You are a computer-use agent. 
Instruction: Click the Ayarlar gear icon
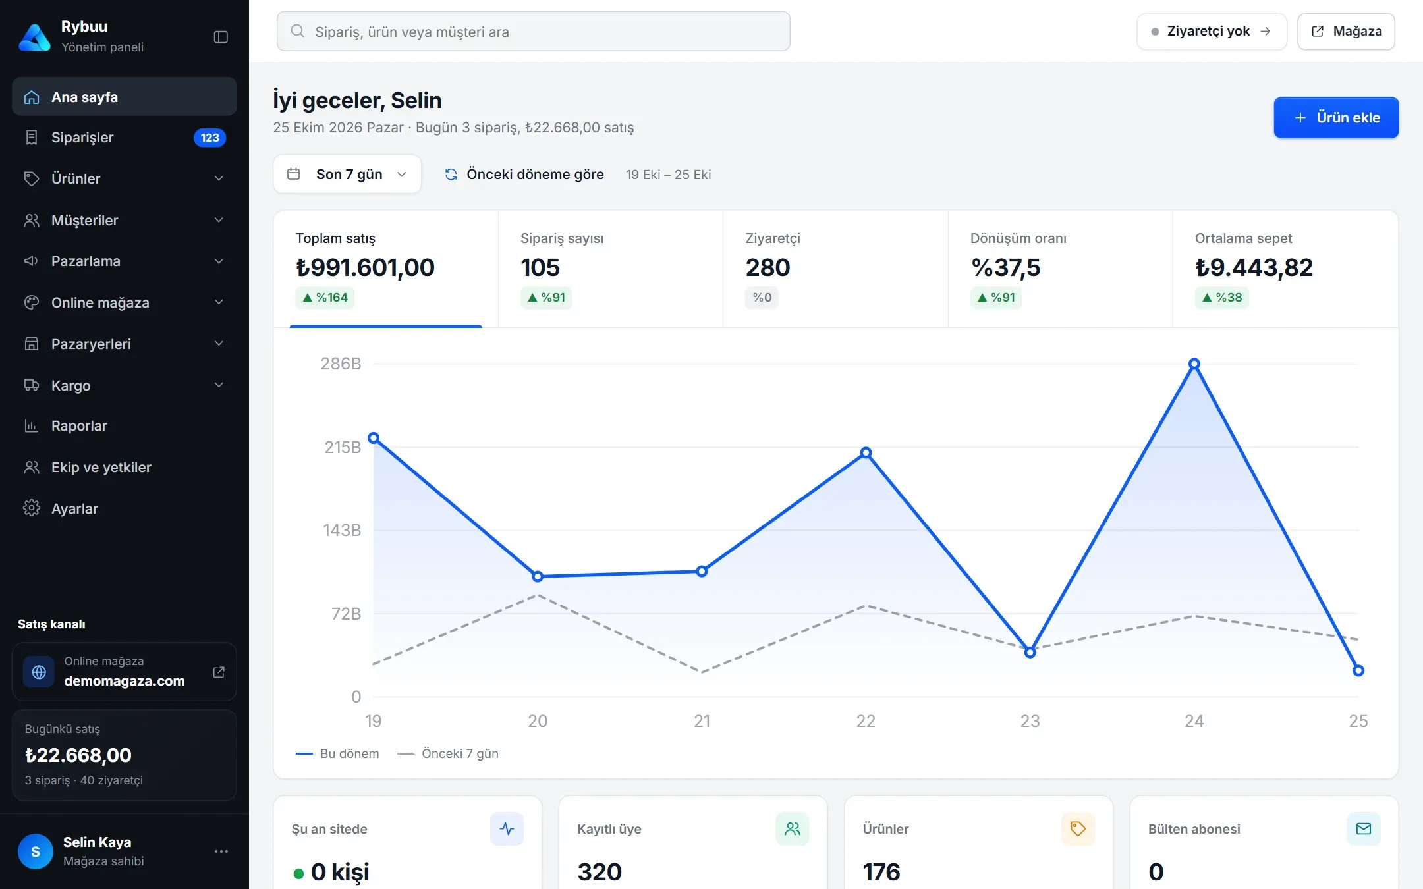(32, 508)
